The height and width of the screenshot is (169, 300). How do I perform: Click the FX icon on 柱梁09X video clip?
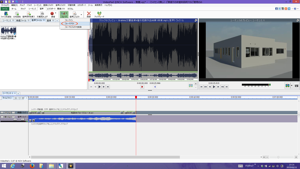(43, 113)
